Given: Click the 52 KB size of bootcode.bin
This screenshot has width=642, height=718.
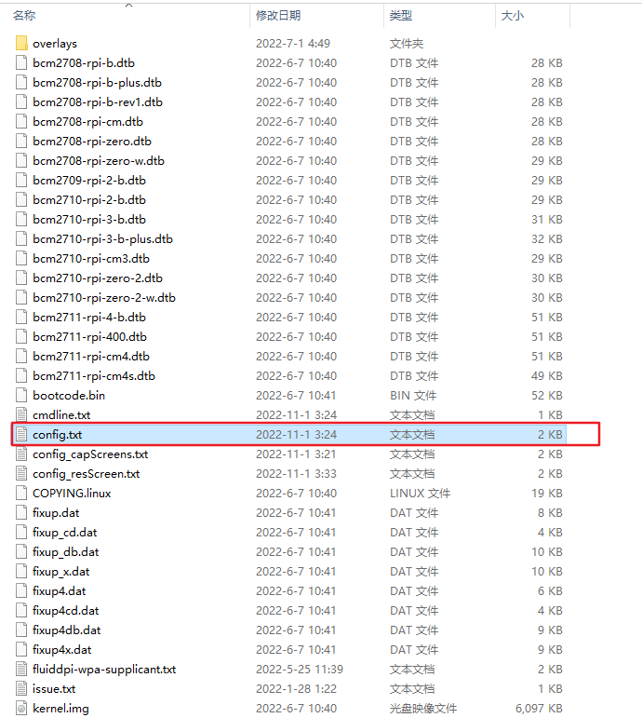Looking at the screenshot, I should [547, 395].
